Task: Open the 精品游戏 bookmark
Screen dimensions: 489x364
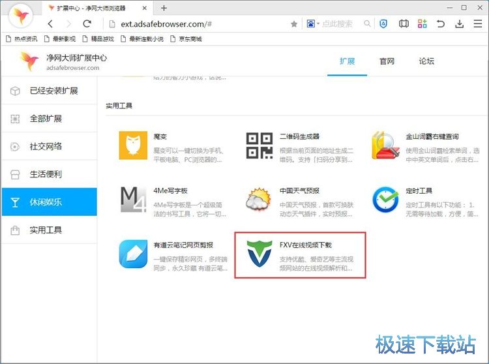Action: tap(98, 38)
